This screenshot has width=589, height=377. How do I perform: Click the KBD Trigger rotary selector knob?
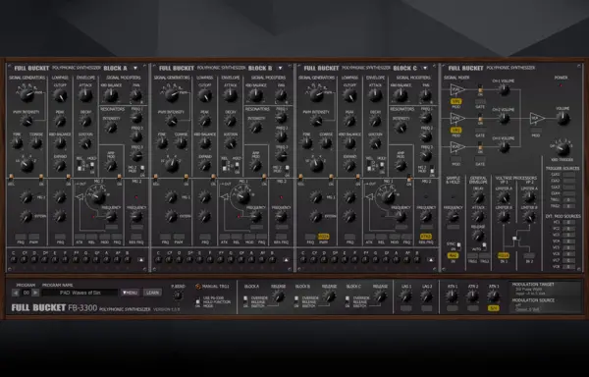tap(562, 149)
